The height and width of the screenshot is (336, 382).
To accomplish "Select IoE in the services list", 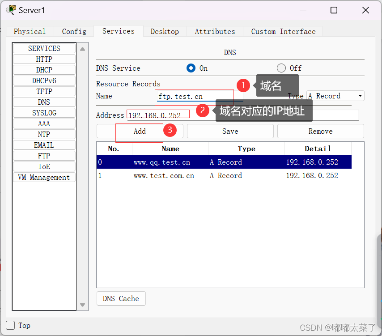I will [44, 166].
